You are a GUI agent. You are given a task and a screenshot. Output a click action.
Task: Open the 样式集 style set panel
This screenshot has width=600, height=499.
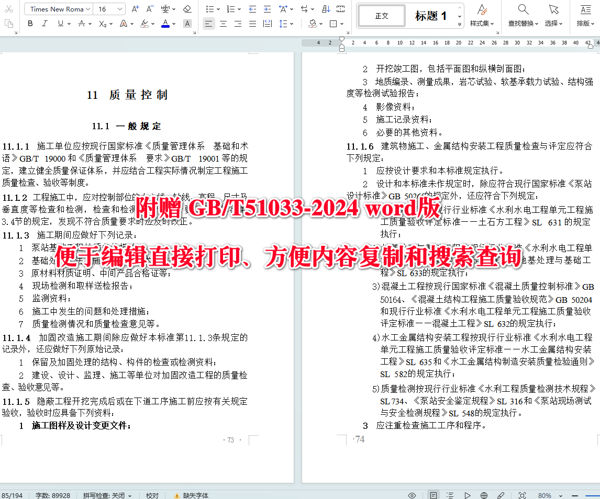point(482,16)
